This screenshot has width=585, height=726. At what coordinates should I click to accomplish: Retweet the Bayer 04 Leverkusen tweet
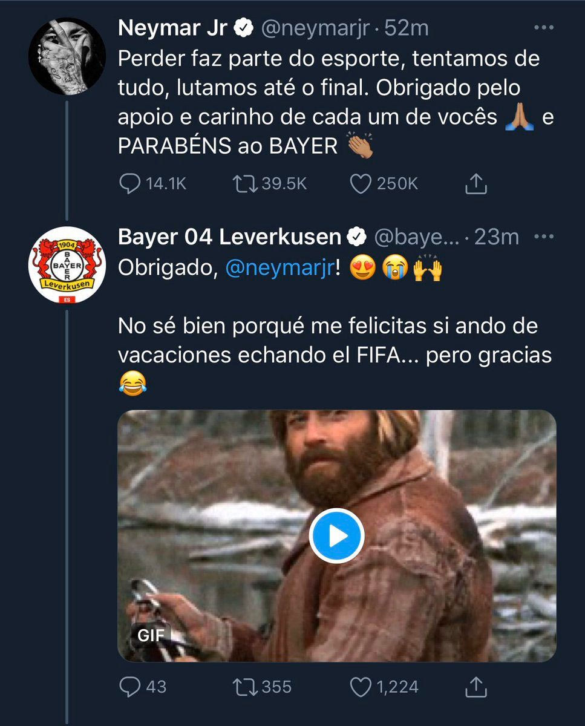245,686
